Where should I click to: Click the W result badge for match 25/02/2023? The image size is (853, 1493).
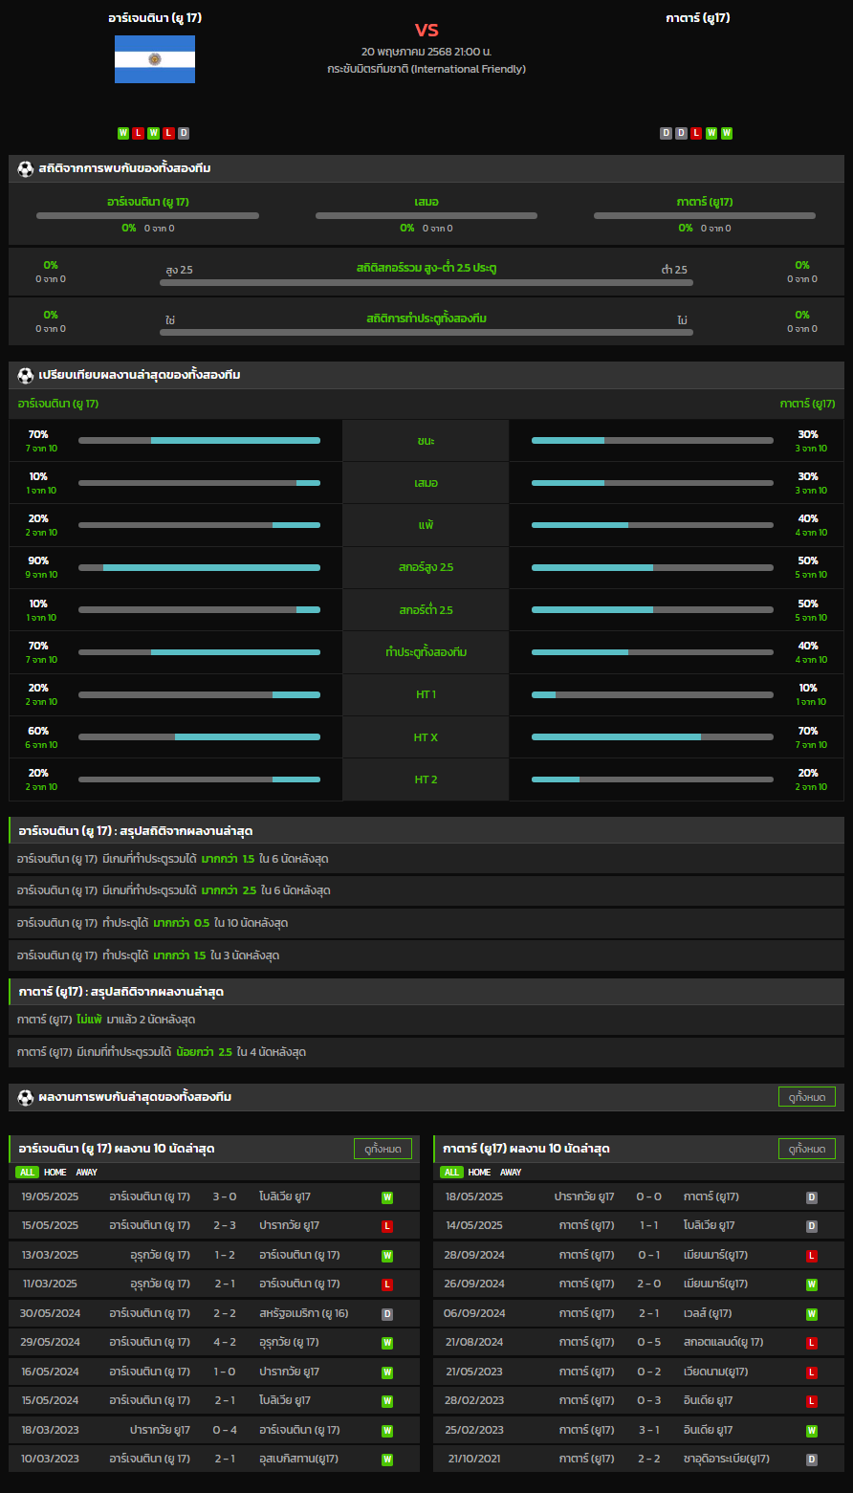[x=812, y=1431]
